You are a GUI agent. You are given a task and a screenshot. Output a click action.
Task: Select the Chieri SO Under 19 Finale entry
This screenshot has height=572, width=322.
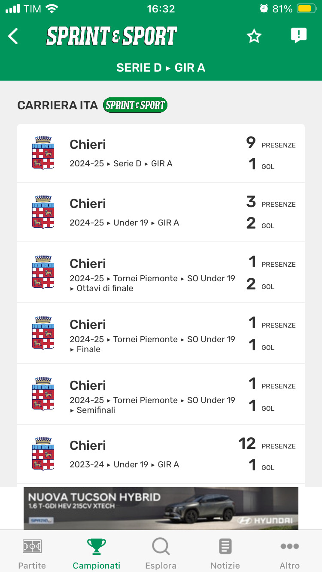161,333
